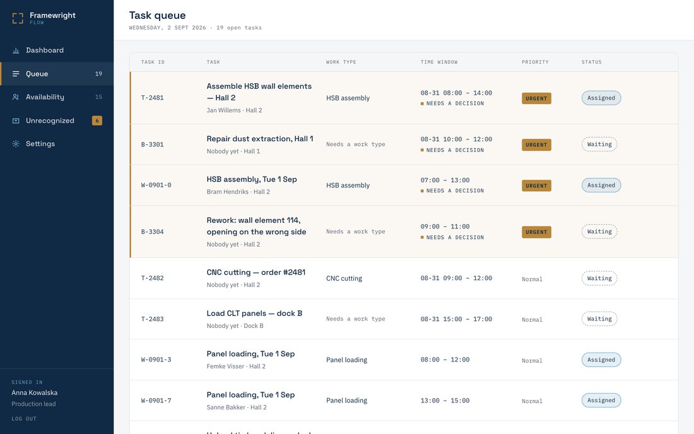
Task: Click 'Needs a work type' on row B-3304
Action: (355, 232)
